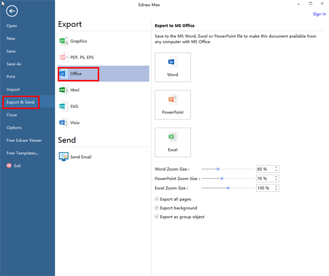Select SVG export format label
Screen dimensions: 329x276
click(x=74, y=107)
